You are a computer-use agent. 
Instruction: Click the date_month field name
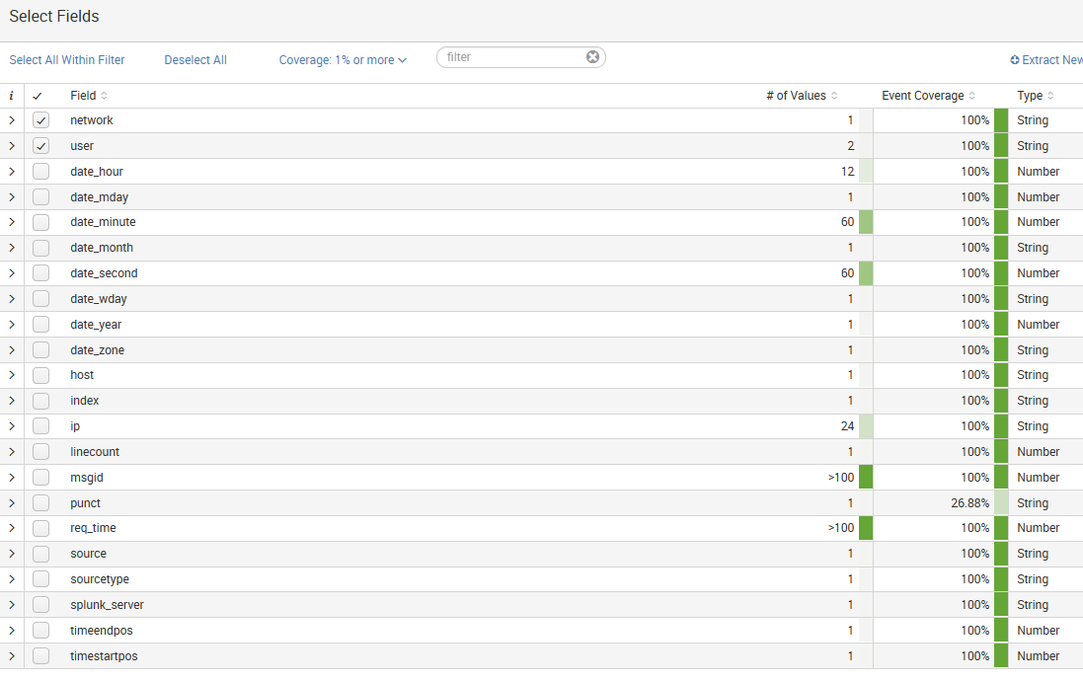(102, 248)
